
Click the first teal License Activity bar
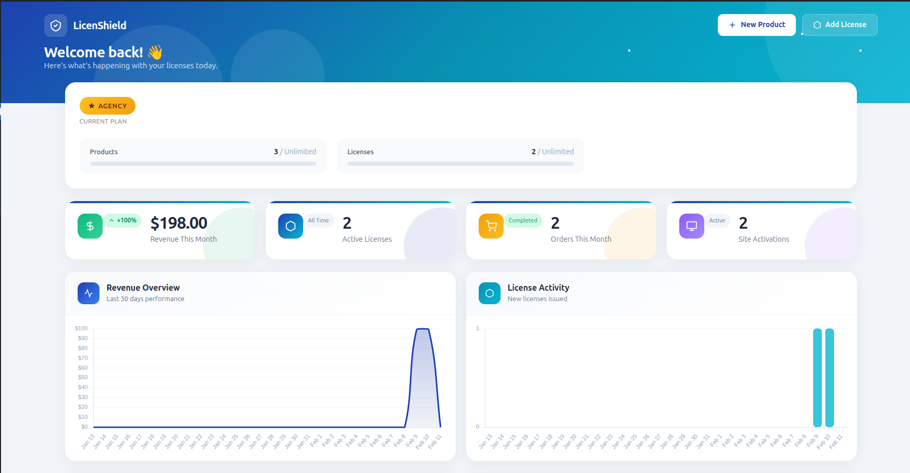817,378
